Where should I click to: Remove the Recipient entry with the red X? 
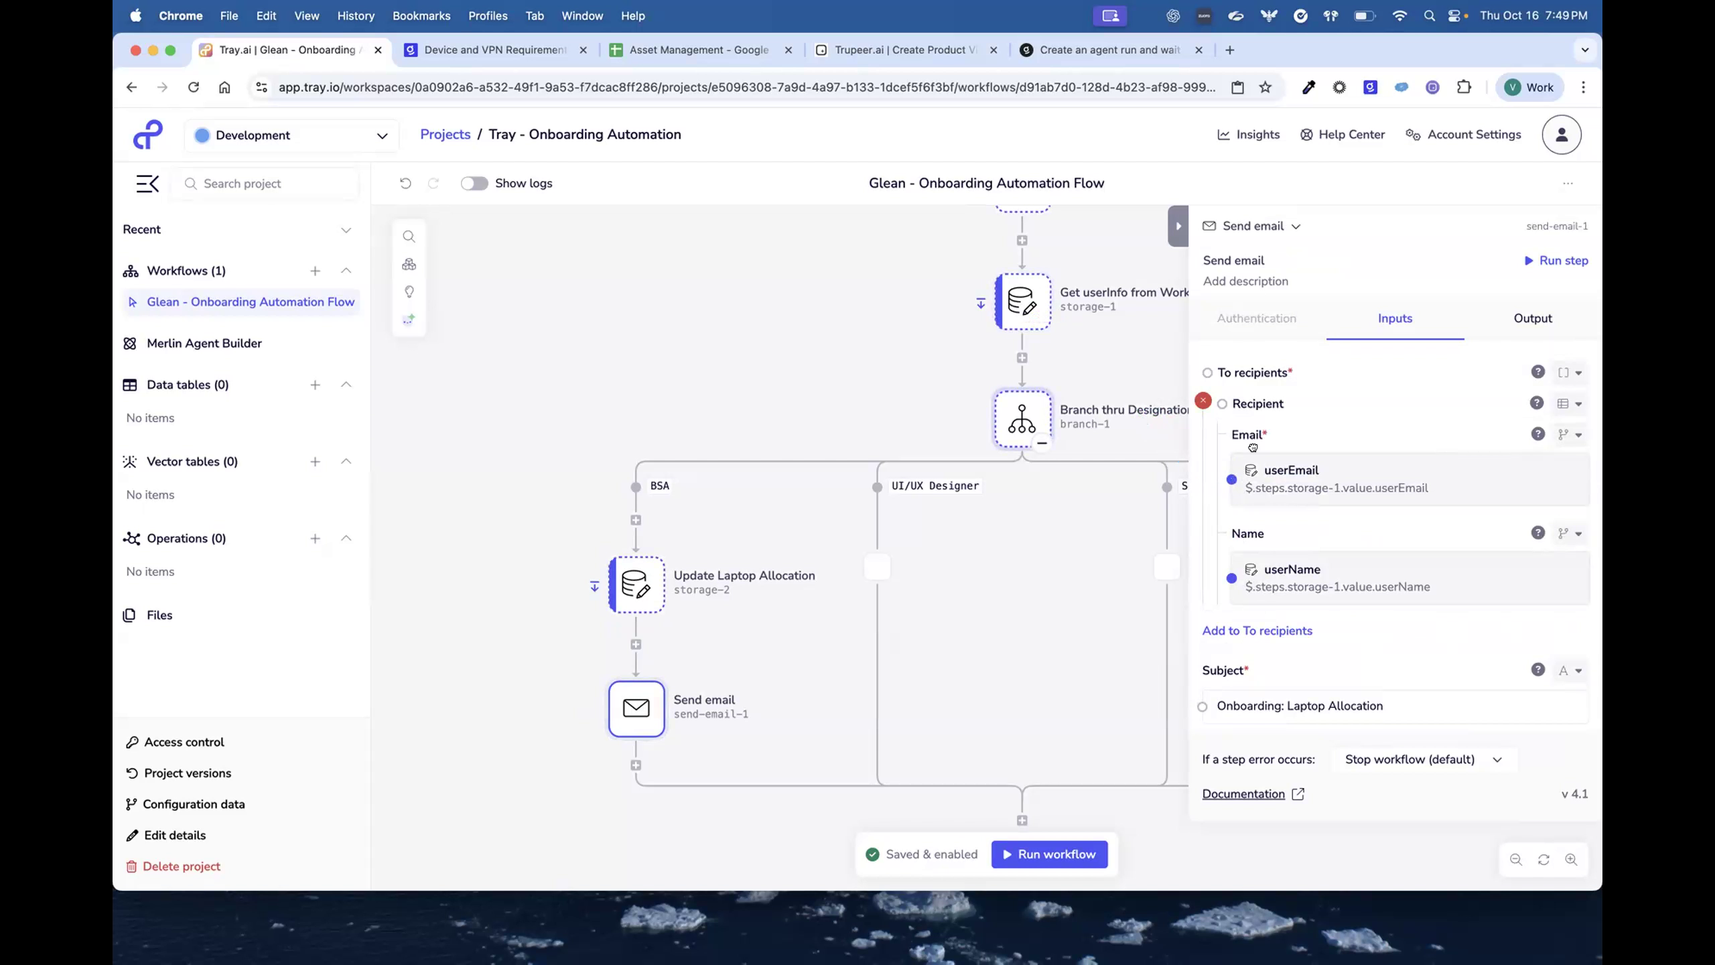[1203, 400]
